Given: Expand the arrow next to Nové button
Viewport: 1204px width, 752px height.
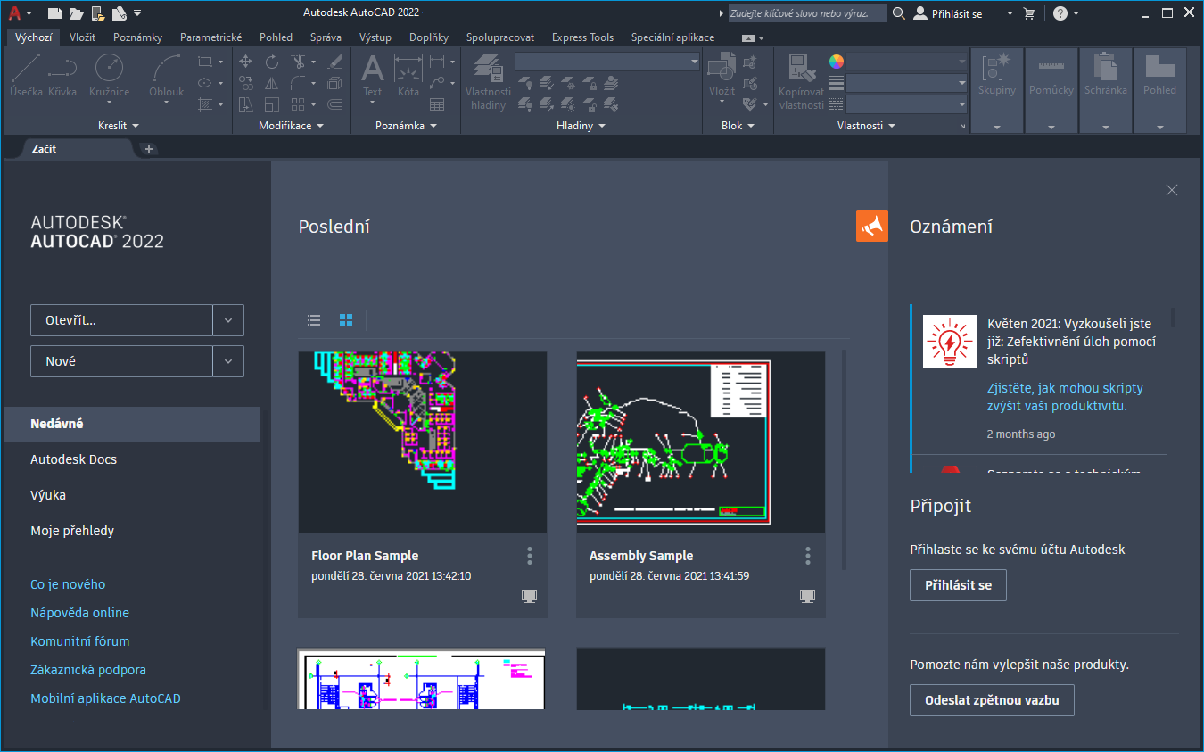Looking at the screenshot, I should (x=228, y=361).
